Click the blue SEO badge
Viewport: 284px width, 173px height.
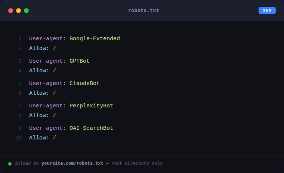[x=267, y=10]
